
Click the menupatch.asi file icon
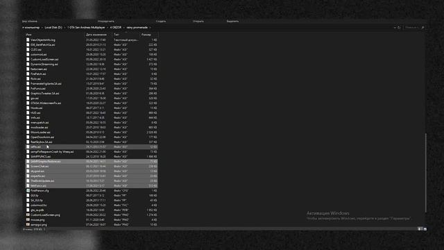(x=28, y=122)
